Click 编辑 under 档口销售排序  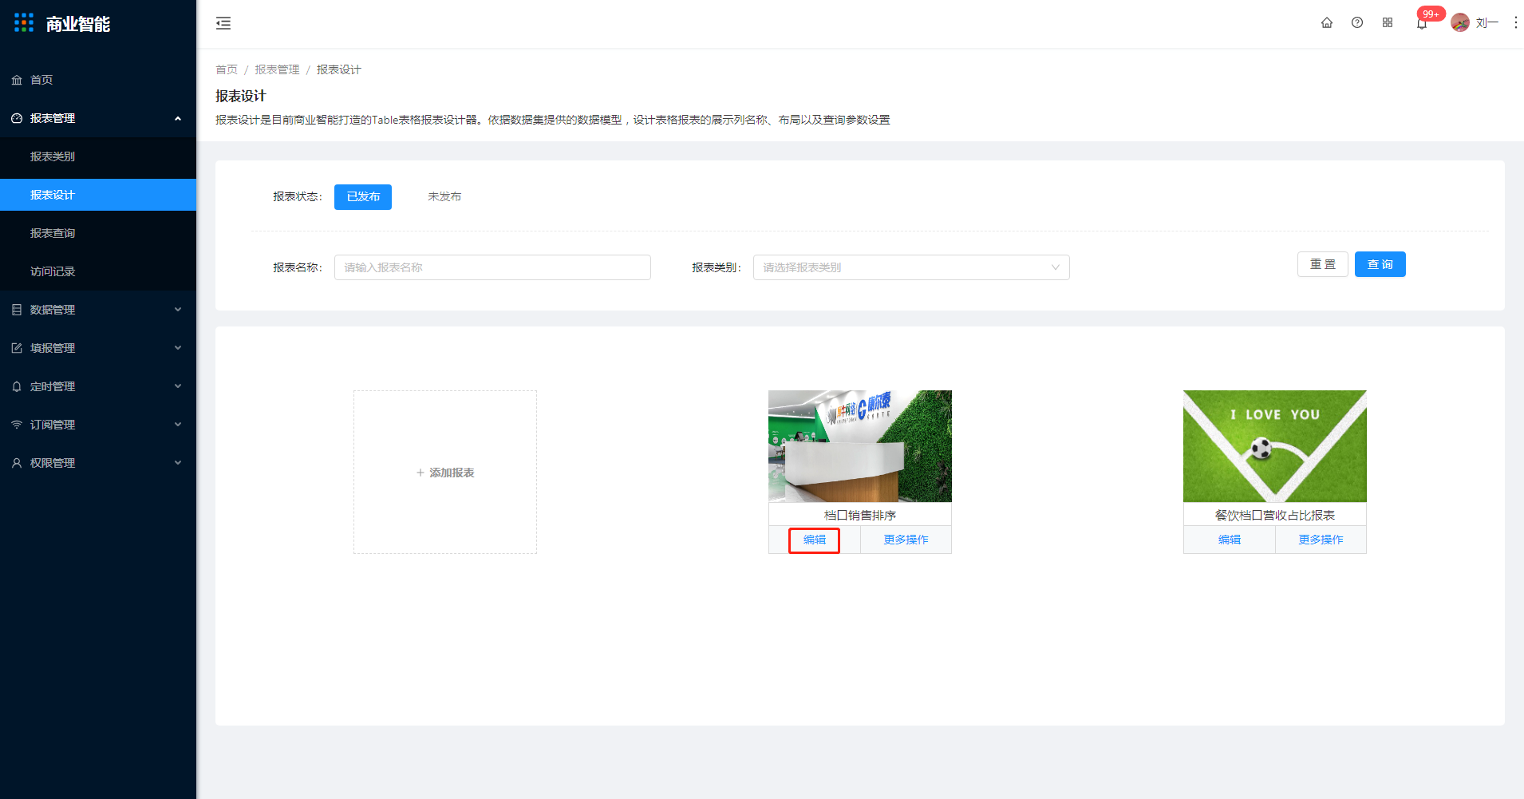pos(815,540)
